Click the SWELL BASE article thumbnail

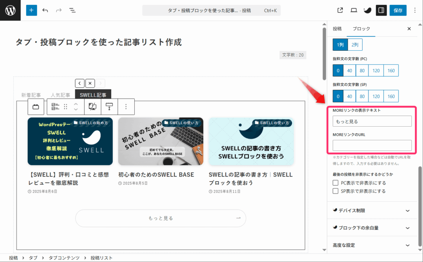[x=161, y=141]
